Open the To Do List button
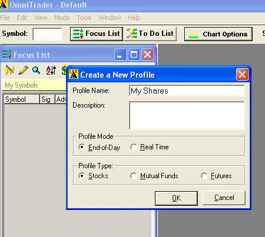Viewport: 265px width, 237px height. [x=150, y=34]
